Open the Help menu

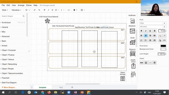point(35,5)
